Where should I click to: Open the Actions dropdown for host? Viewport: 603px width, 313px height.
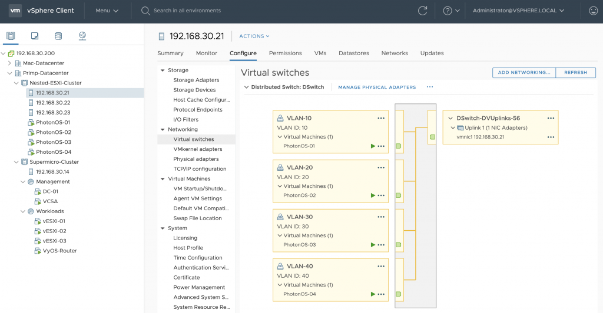pyautogui.click(x=254, y=36)
